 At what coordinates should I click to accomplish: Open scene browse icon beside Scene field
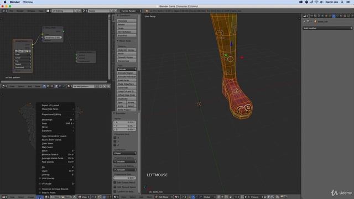(x=84, y=11)
